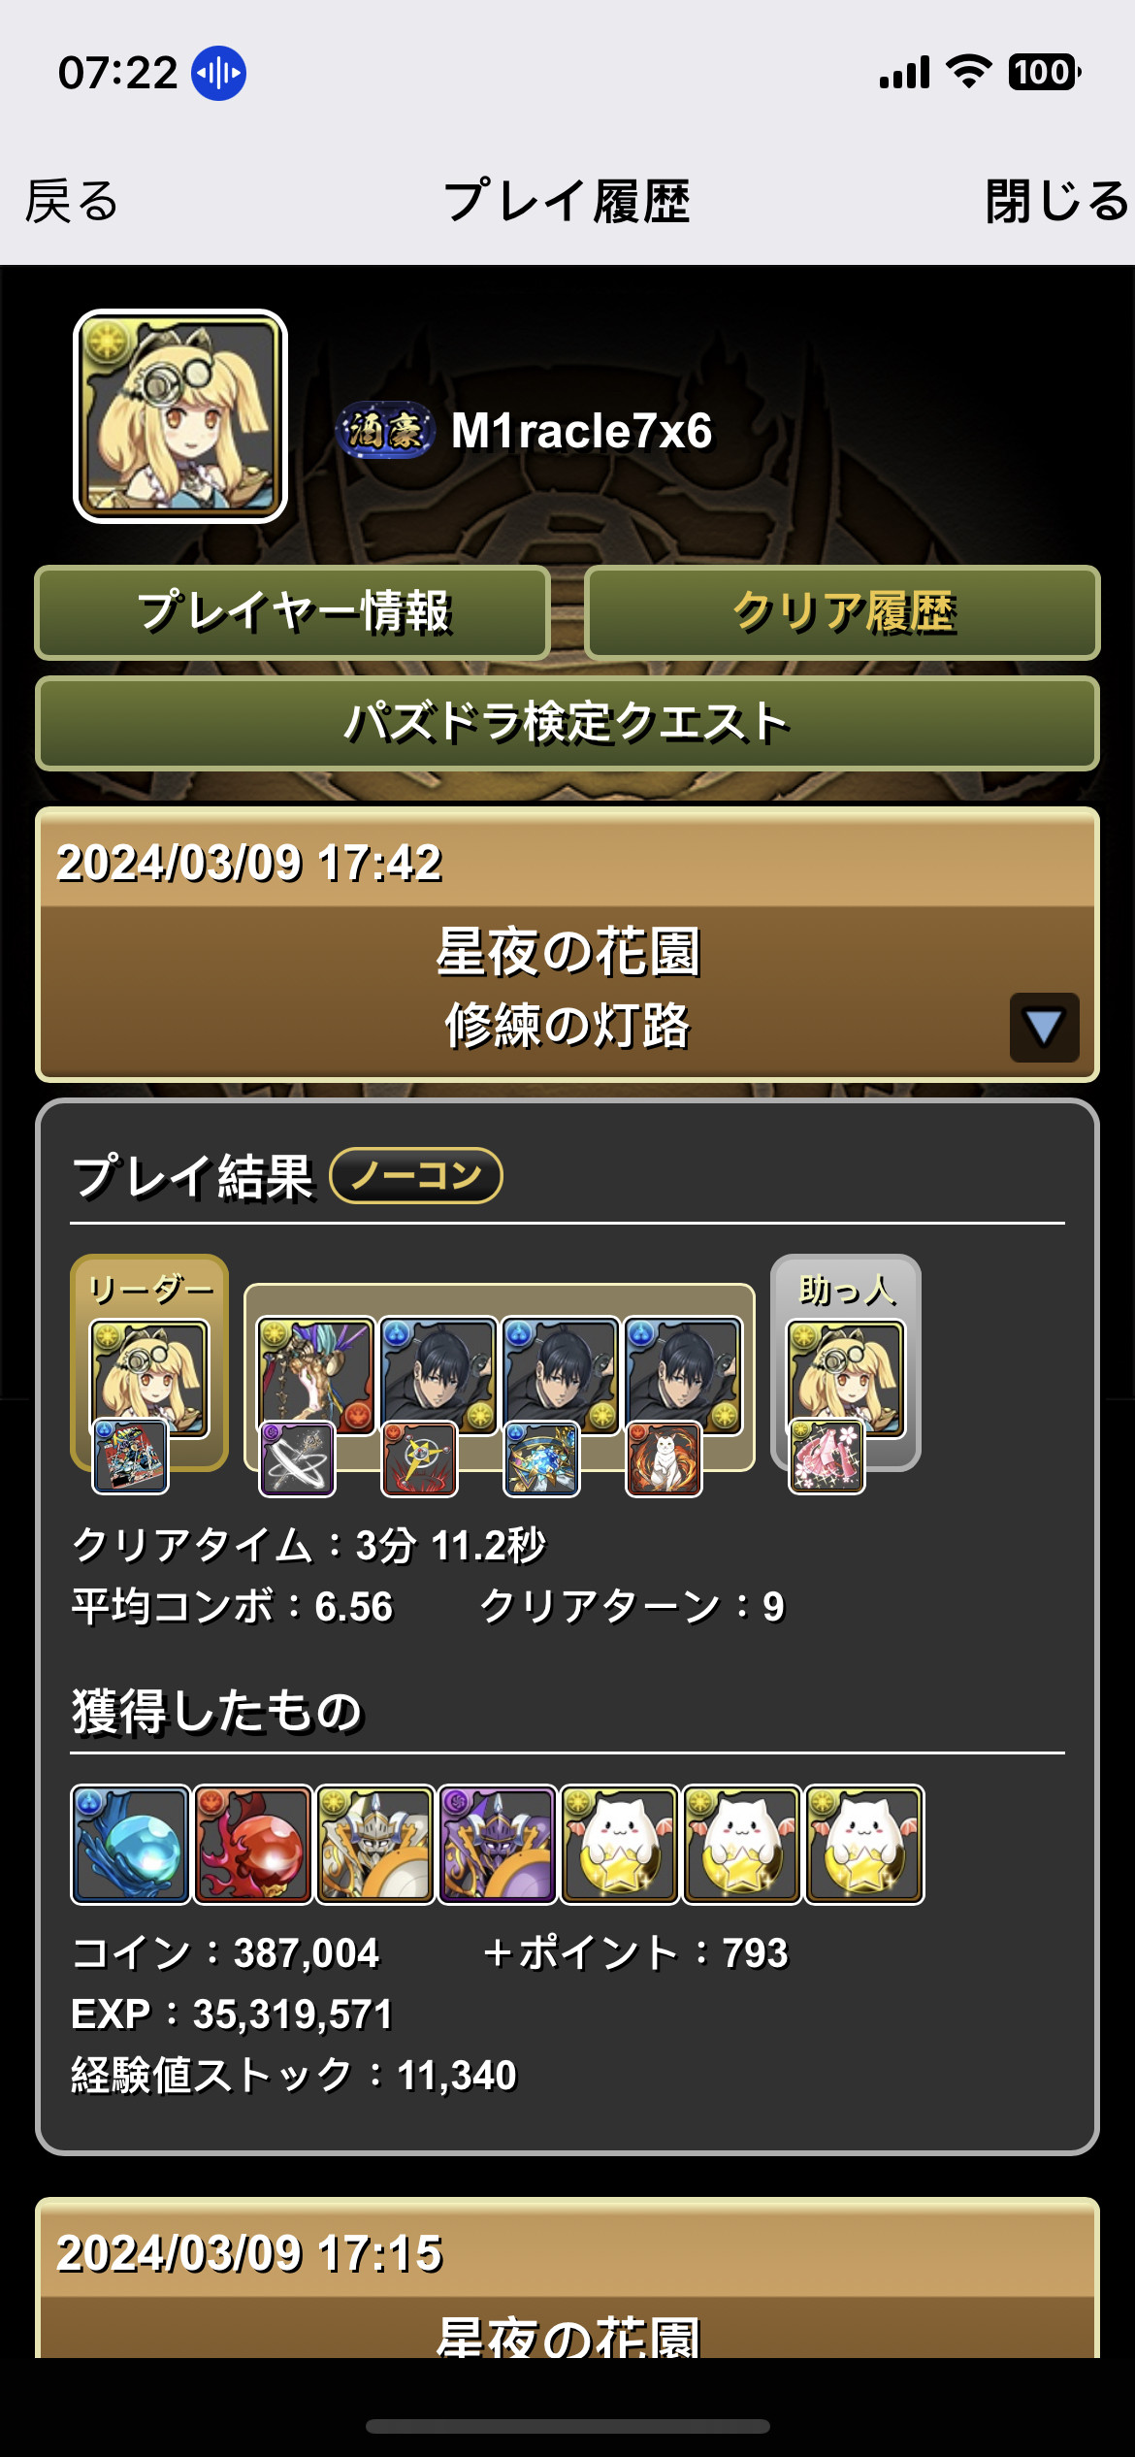Expand the 2024/03/09 17:15 history entry
1135x2457 pixels.
pos(567,2277)
